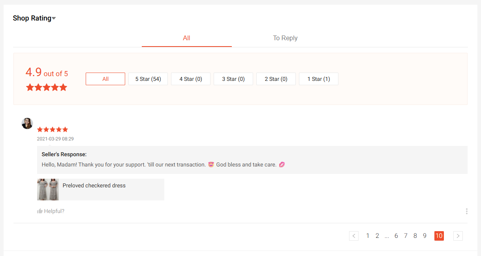Click the next page arrow
This screenshot has height=256, width=481.
click(458, 236)
